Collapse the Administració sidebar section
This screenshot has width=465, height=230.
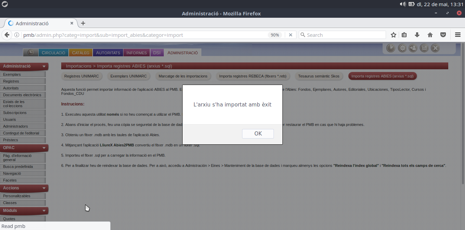click(x=44, y=67)
